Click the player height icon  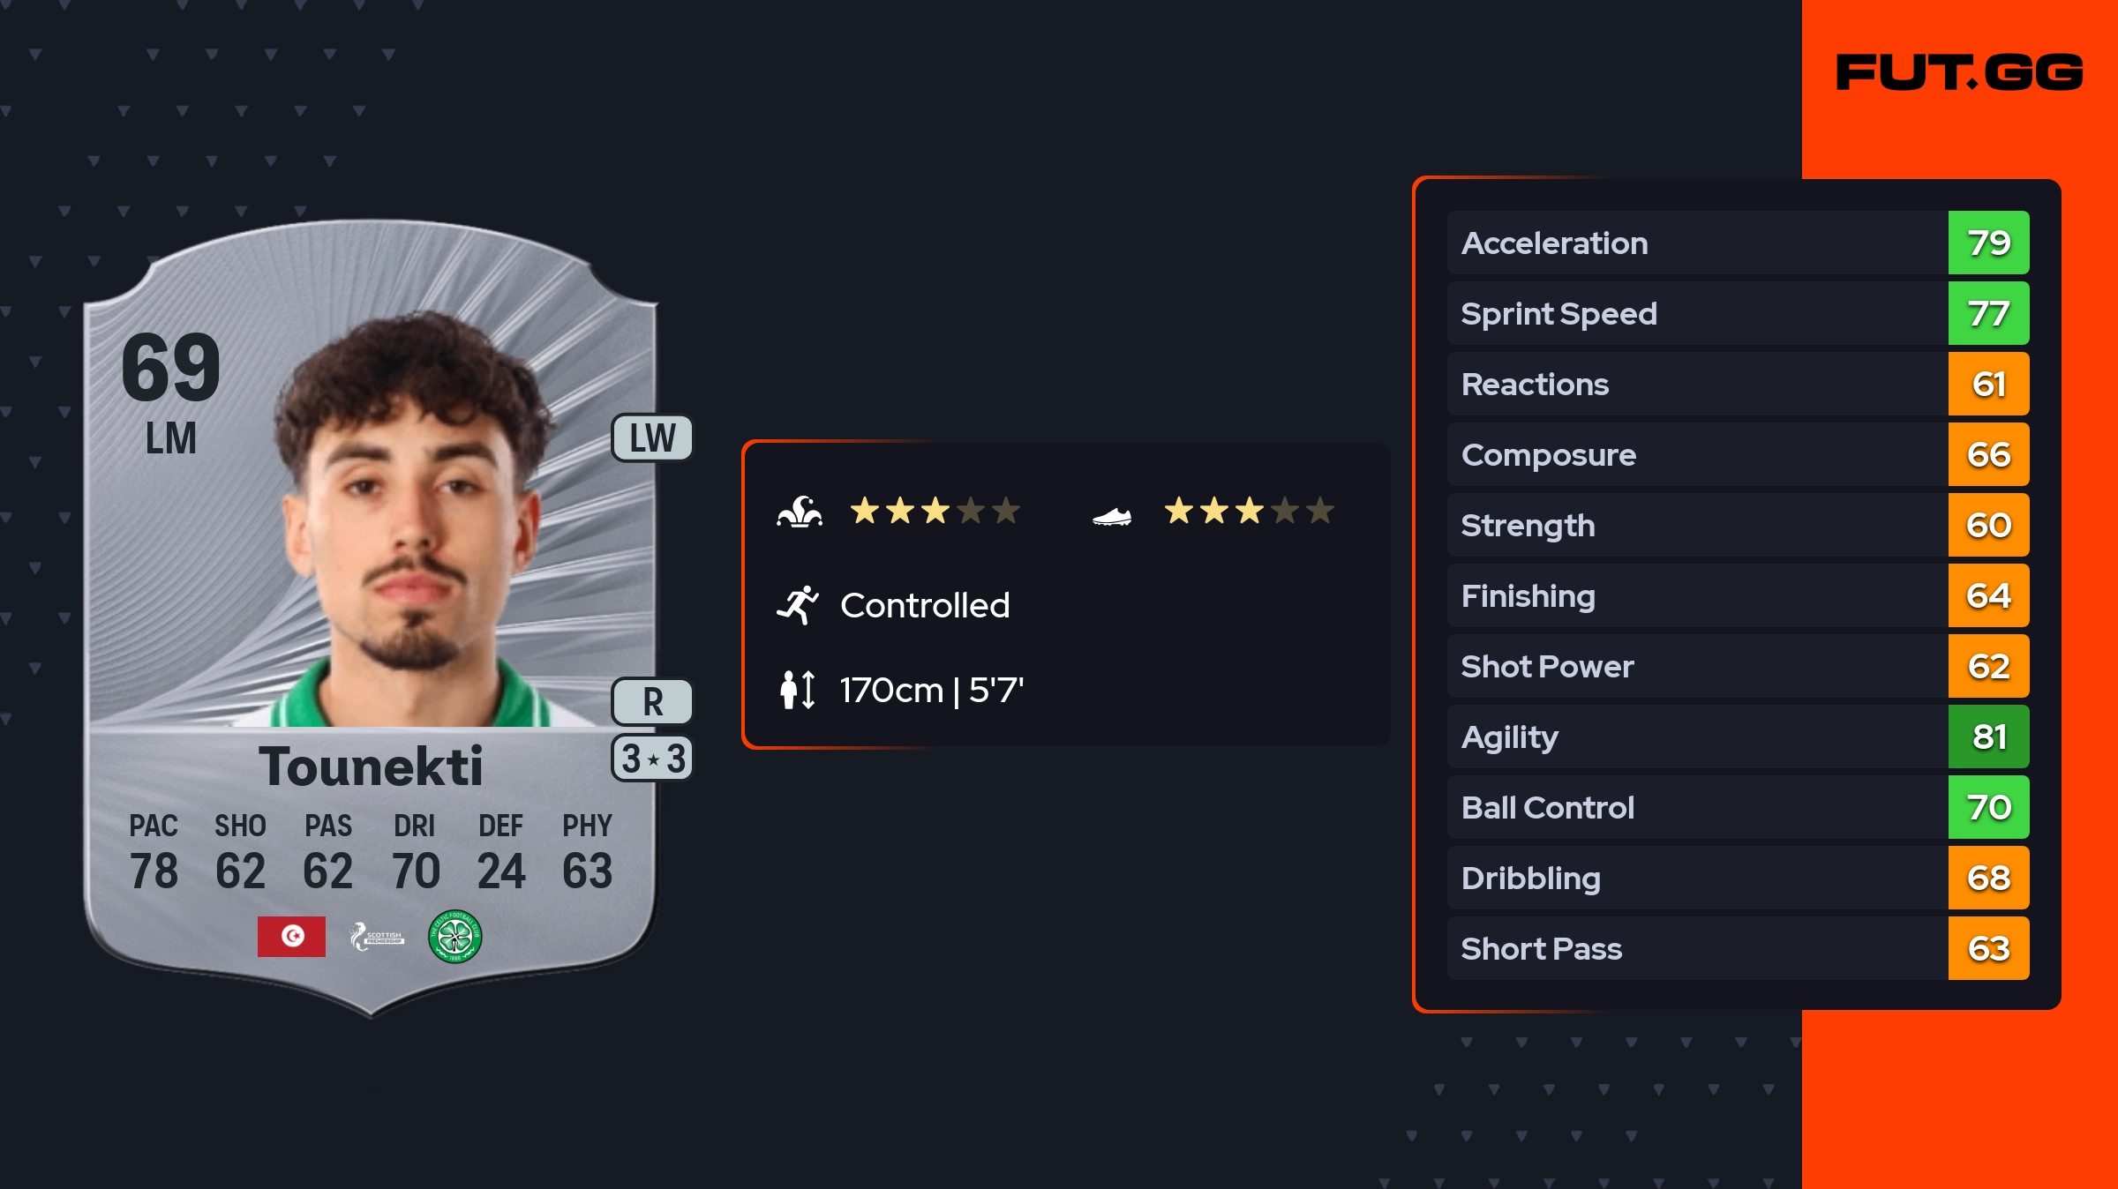tap(798, 690)
